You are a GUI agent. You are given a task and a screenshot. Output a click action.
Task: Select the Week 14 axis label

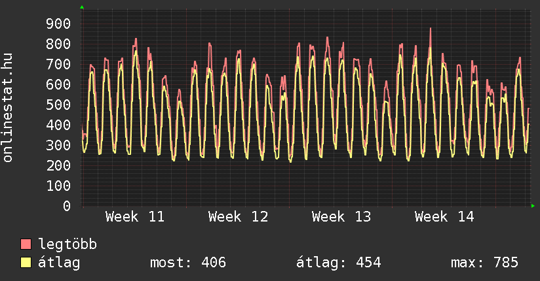coord(444,217)
